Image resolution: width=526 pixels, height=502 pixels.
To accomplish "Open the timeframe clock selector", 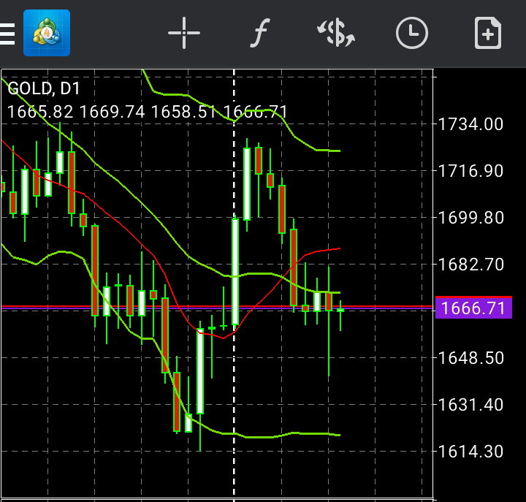I will point(411,33).
